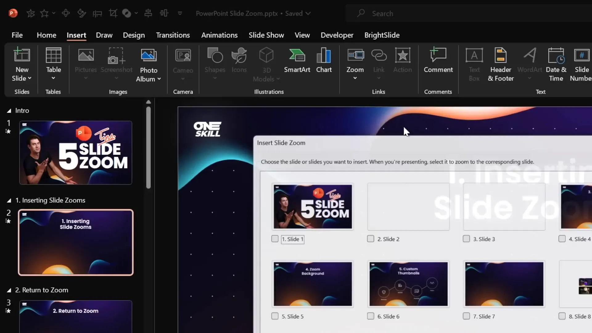Click the search magnifier icon
This screenshot has width=592, height=333.
[x=361, y=13]
